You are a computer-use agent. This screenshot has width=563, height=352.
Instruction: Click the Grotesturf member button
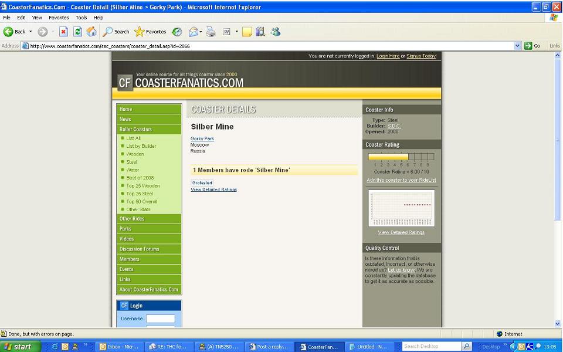pos(202,183)
